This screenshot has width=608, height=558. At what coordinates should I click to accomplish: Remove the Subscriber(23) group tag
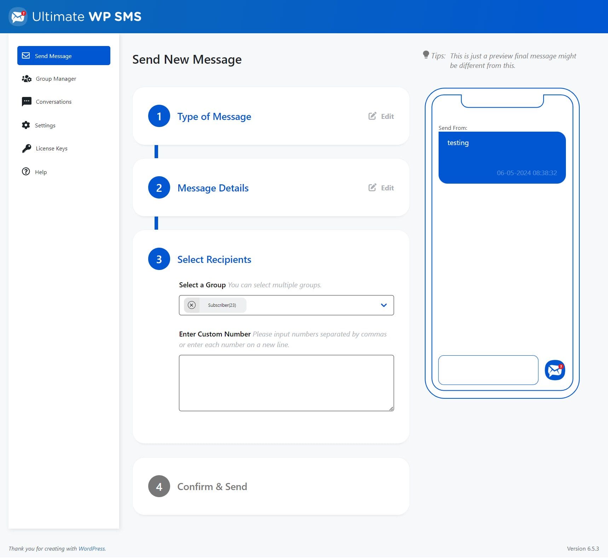[x=192, y=305]
